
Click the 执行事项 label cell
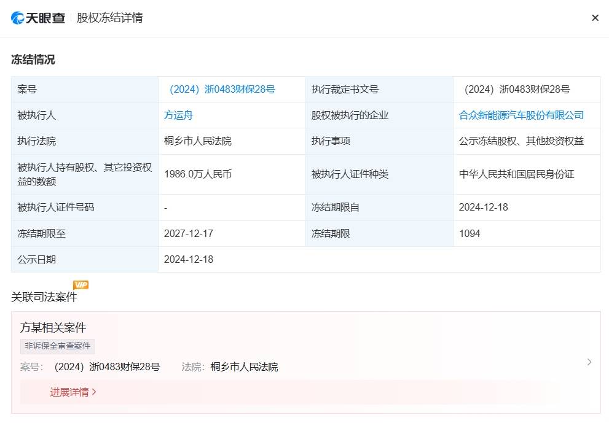point(379,141)
